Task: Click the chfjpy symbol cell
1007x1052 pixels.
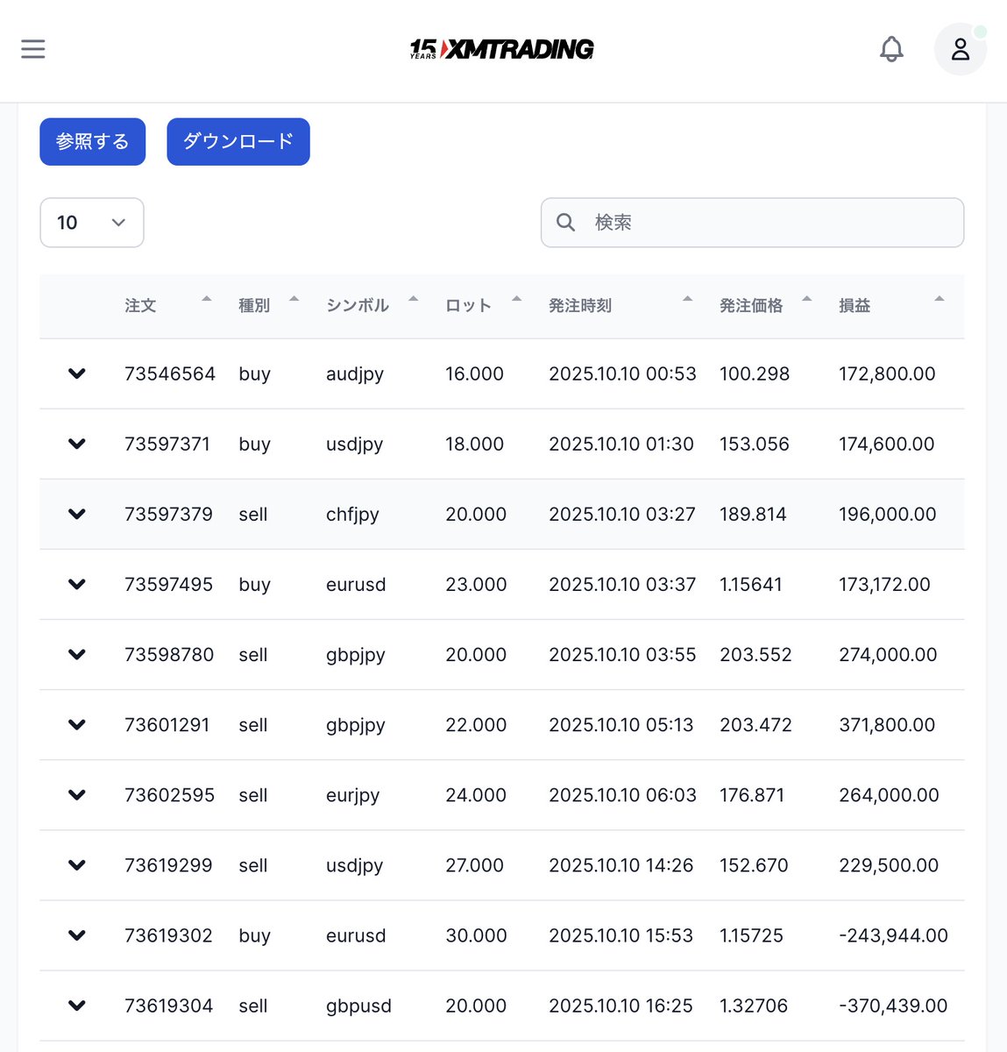Action: click(352, 515)
